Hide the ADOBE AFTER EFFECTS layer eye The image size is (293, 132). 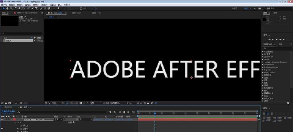coord(2,119)
